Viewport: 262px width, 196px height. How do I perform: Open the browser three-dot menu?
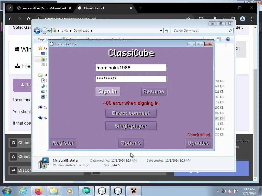252,19
